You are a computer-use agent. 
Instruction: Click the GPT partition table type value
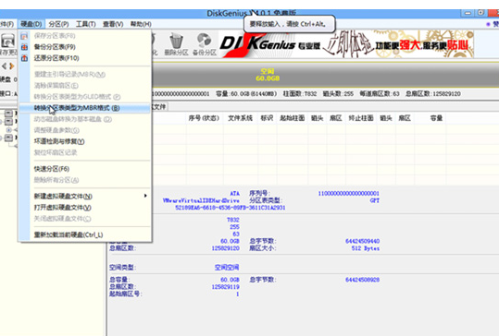(375, 201)
